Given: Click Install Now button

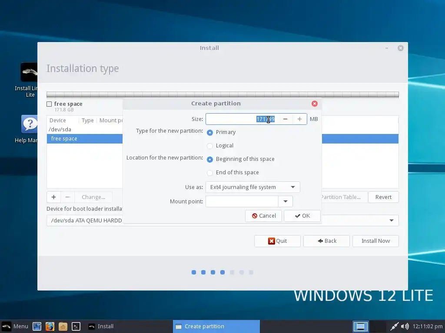Looking at the screenshot, I should coord(375,241).
